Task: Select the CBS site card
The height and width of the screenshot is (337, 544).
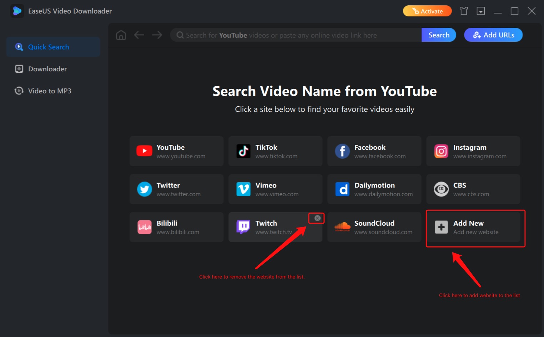Action: point(473,189)
